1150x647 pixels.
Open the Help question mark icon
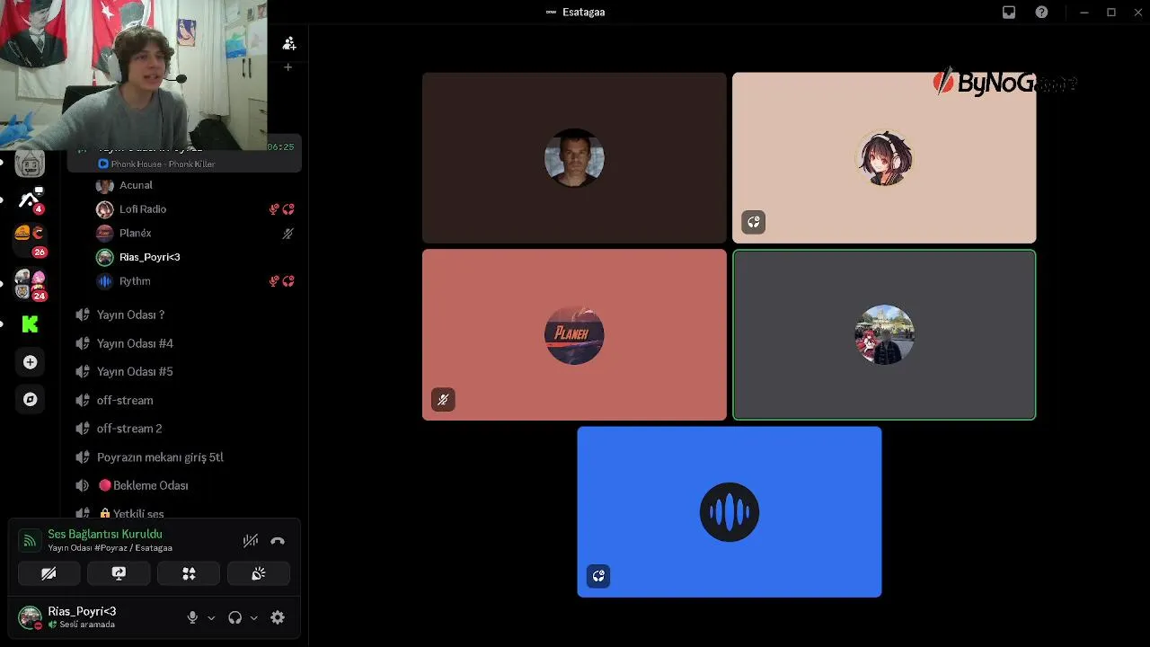1041,13
